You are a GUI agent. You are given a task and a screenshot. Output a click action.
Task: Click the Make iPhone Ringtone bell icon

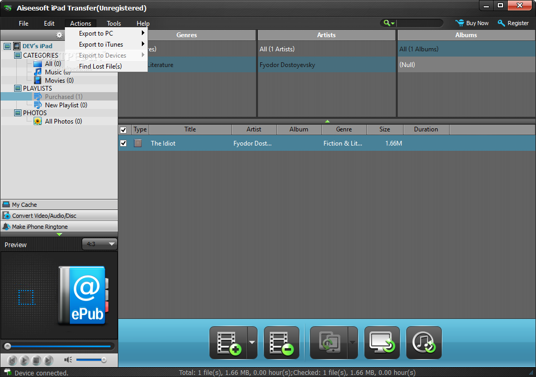click(x=6, y=227)
